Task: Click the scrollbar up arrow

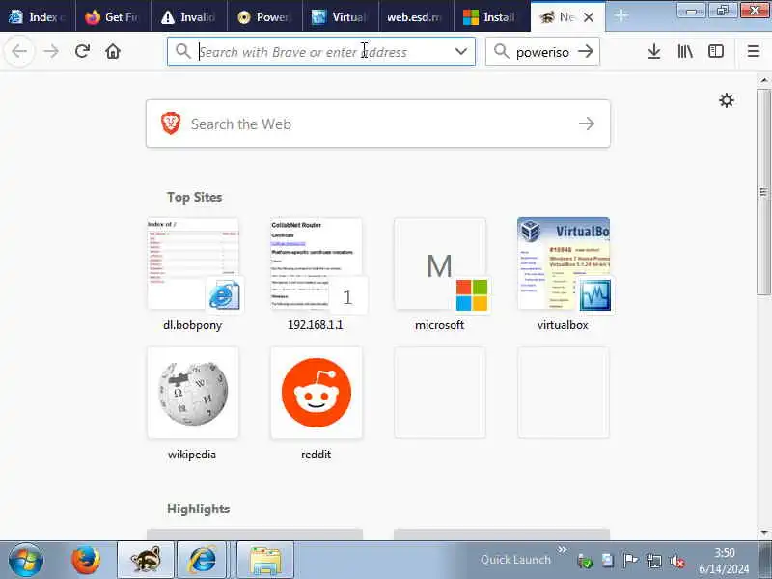Action: tap(763, 80)
